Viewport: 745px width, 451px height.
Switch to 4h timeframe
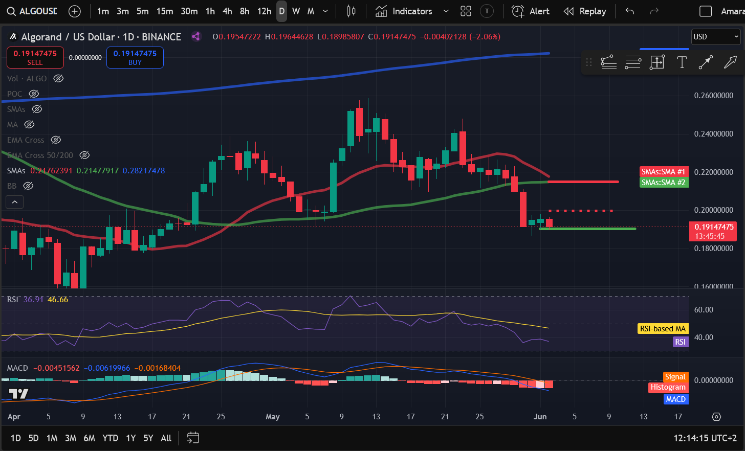pyautogui.click(x=227, y=11)
